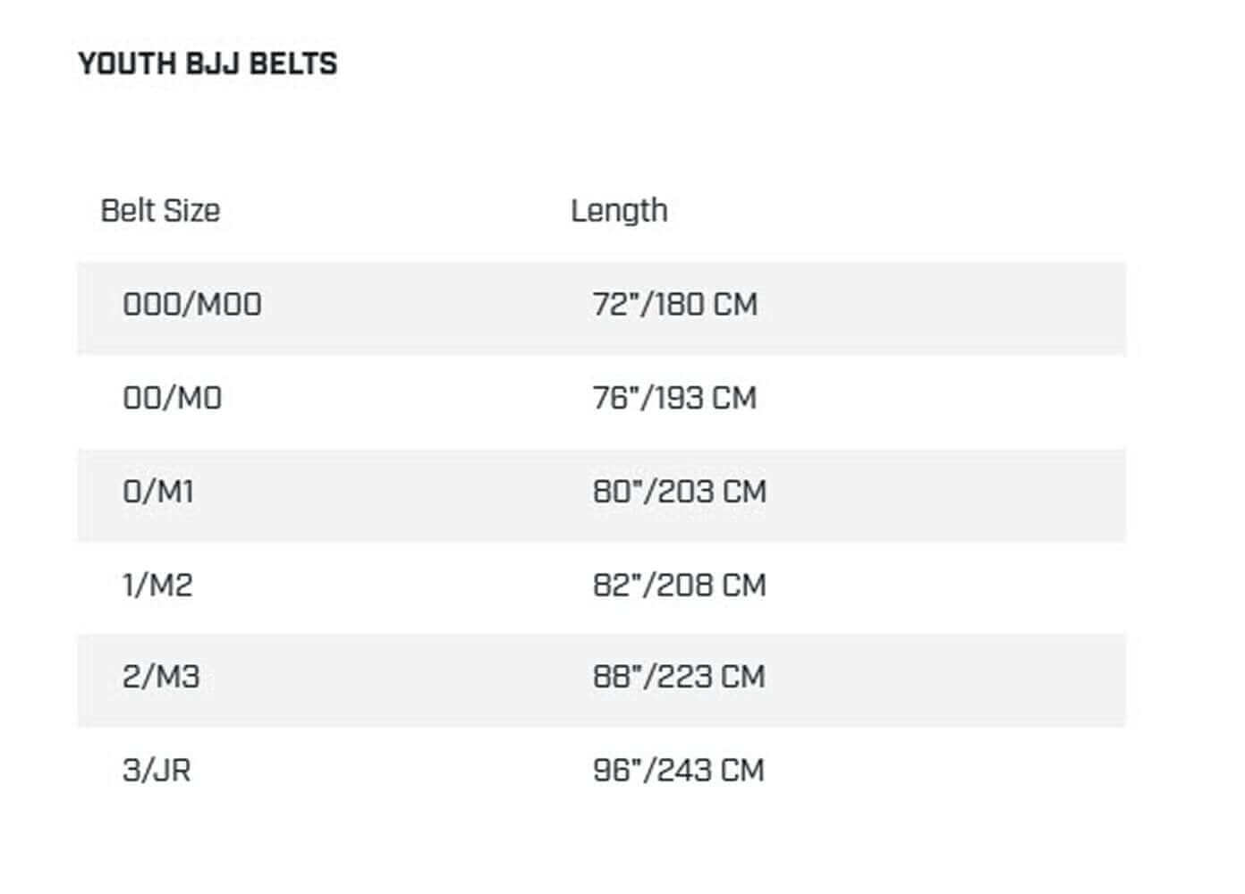Click the word Belt in the header
Image resolution: width=1245 pixels, height=894 pixels.
(x=128, y=211)
